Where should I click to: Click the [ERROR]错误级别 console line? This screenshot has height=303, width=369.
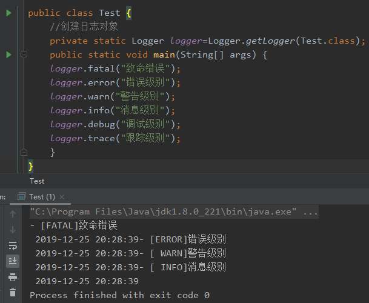pos(131,239)
